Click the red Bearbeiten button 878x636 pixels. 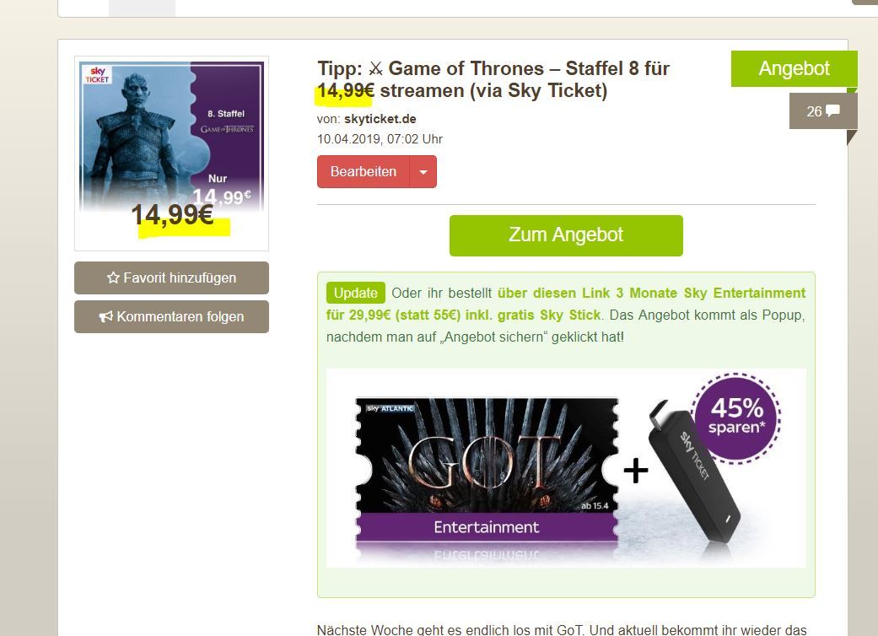click(364, 172)
